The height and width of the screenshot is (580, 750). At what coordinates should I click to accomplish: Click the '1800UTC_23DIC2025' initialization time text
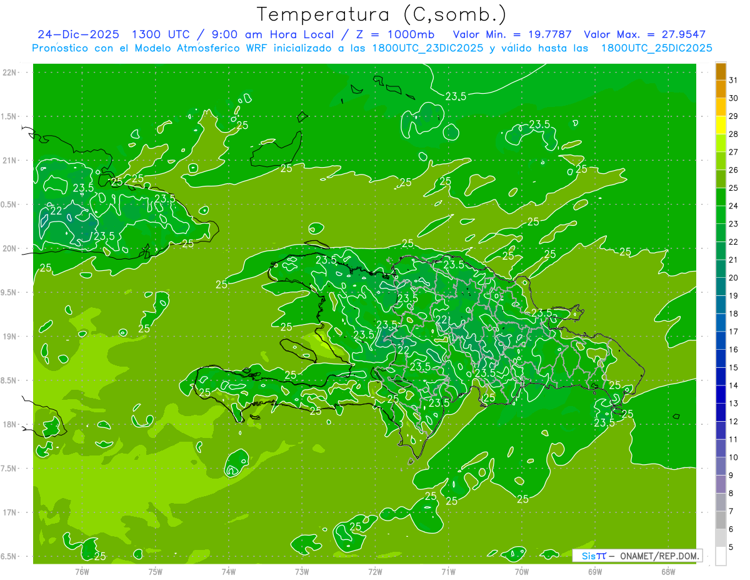(x=426, y=48)
